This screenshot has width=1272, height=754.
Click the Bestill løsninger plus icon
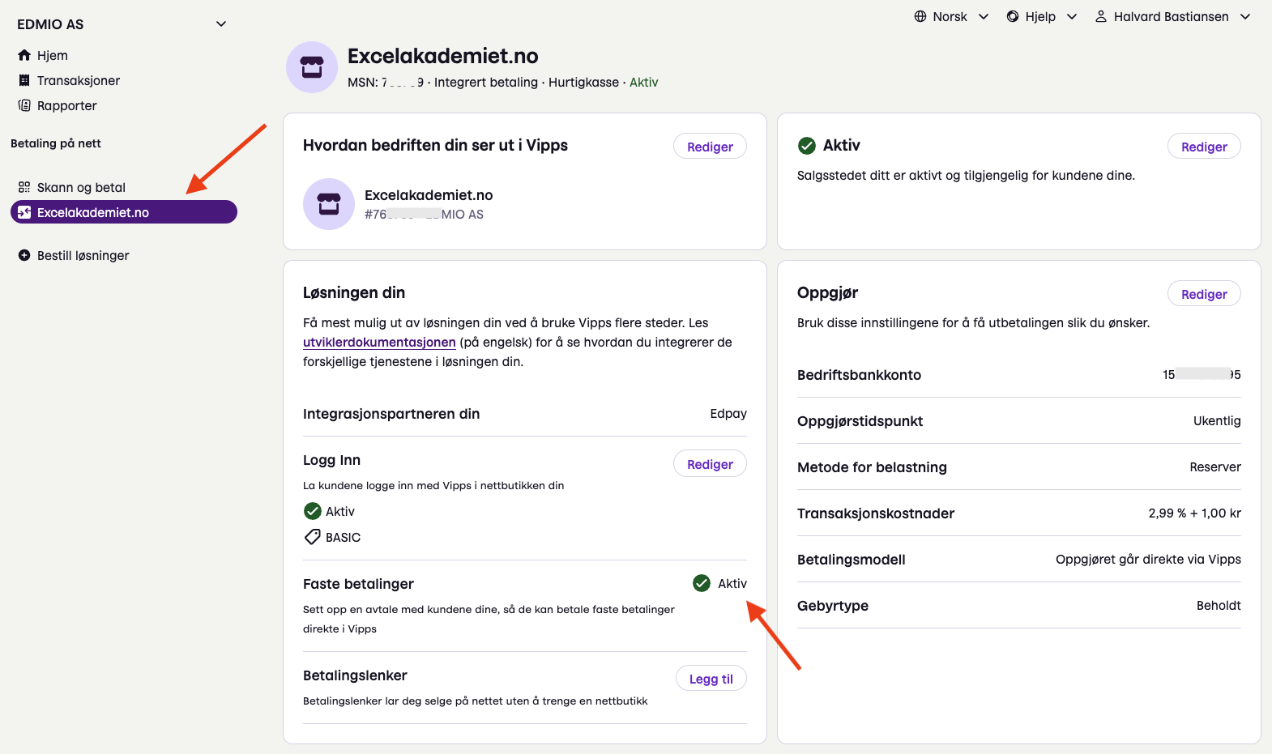point(24,255)
